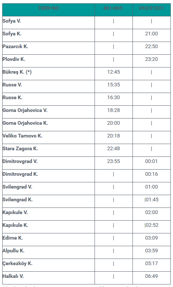Select the Pazarcık K. 22:50 time cell

click(x=151, y=46)
